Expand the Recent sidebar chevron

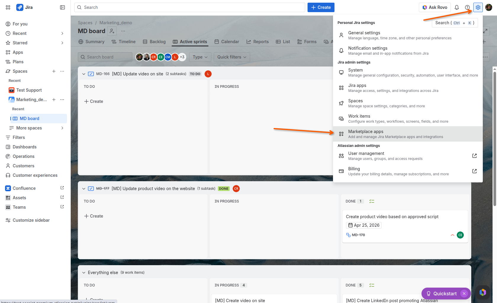pos(62,33)
